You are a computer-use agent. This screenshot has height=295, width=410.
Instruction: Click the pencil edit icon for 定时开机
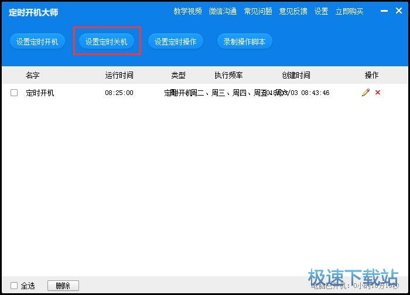coord(365,93)
